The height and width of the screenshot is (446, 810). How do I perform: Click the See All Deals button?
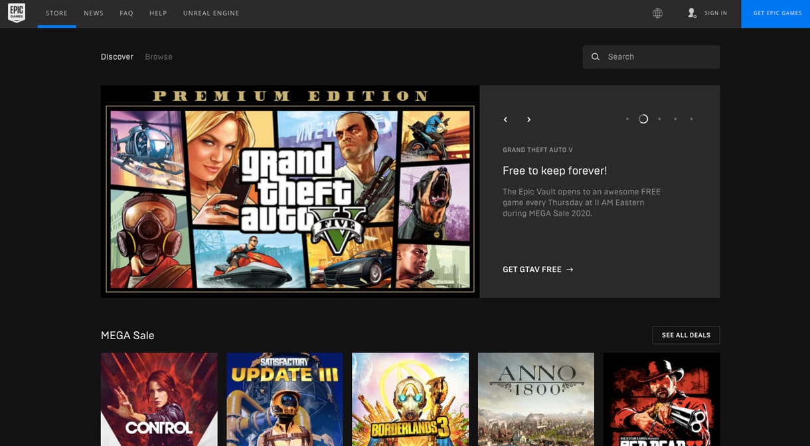tap(686, 335)
